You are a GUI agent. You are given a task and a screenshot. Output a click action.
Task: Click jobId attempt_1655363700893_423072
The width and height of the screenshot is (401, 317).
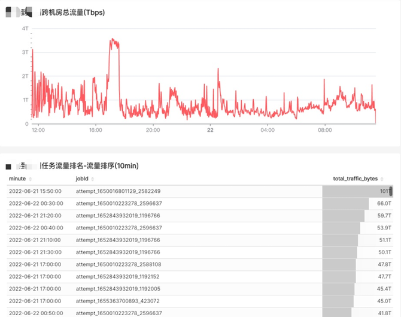tap(117, 300)
